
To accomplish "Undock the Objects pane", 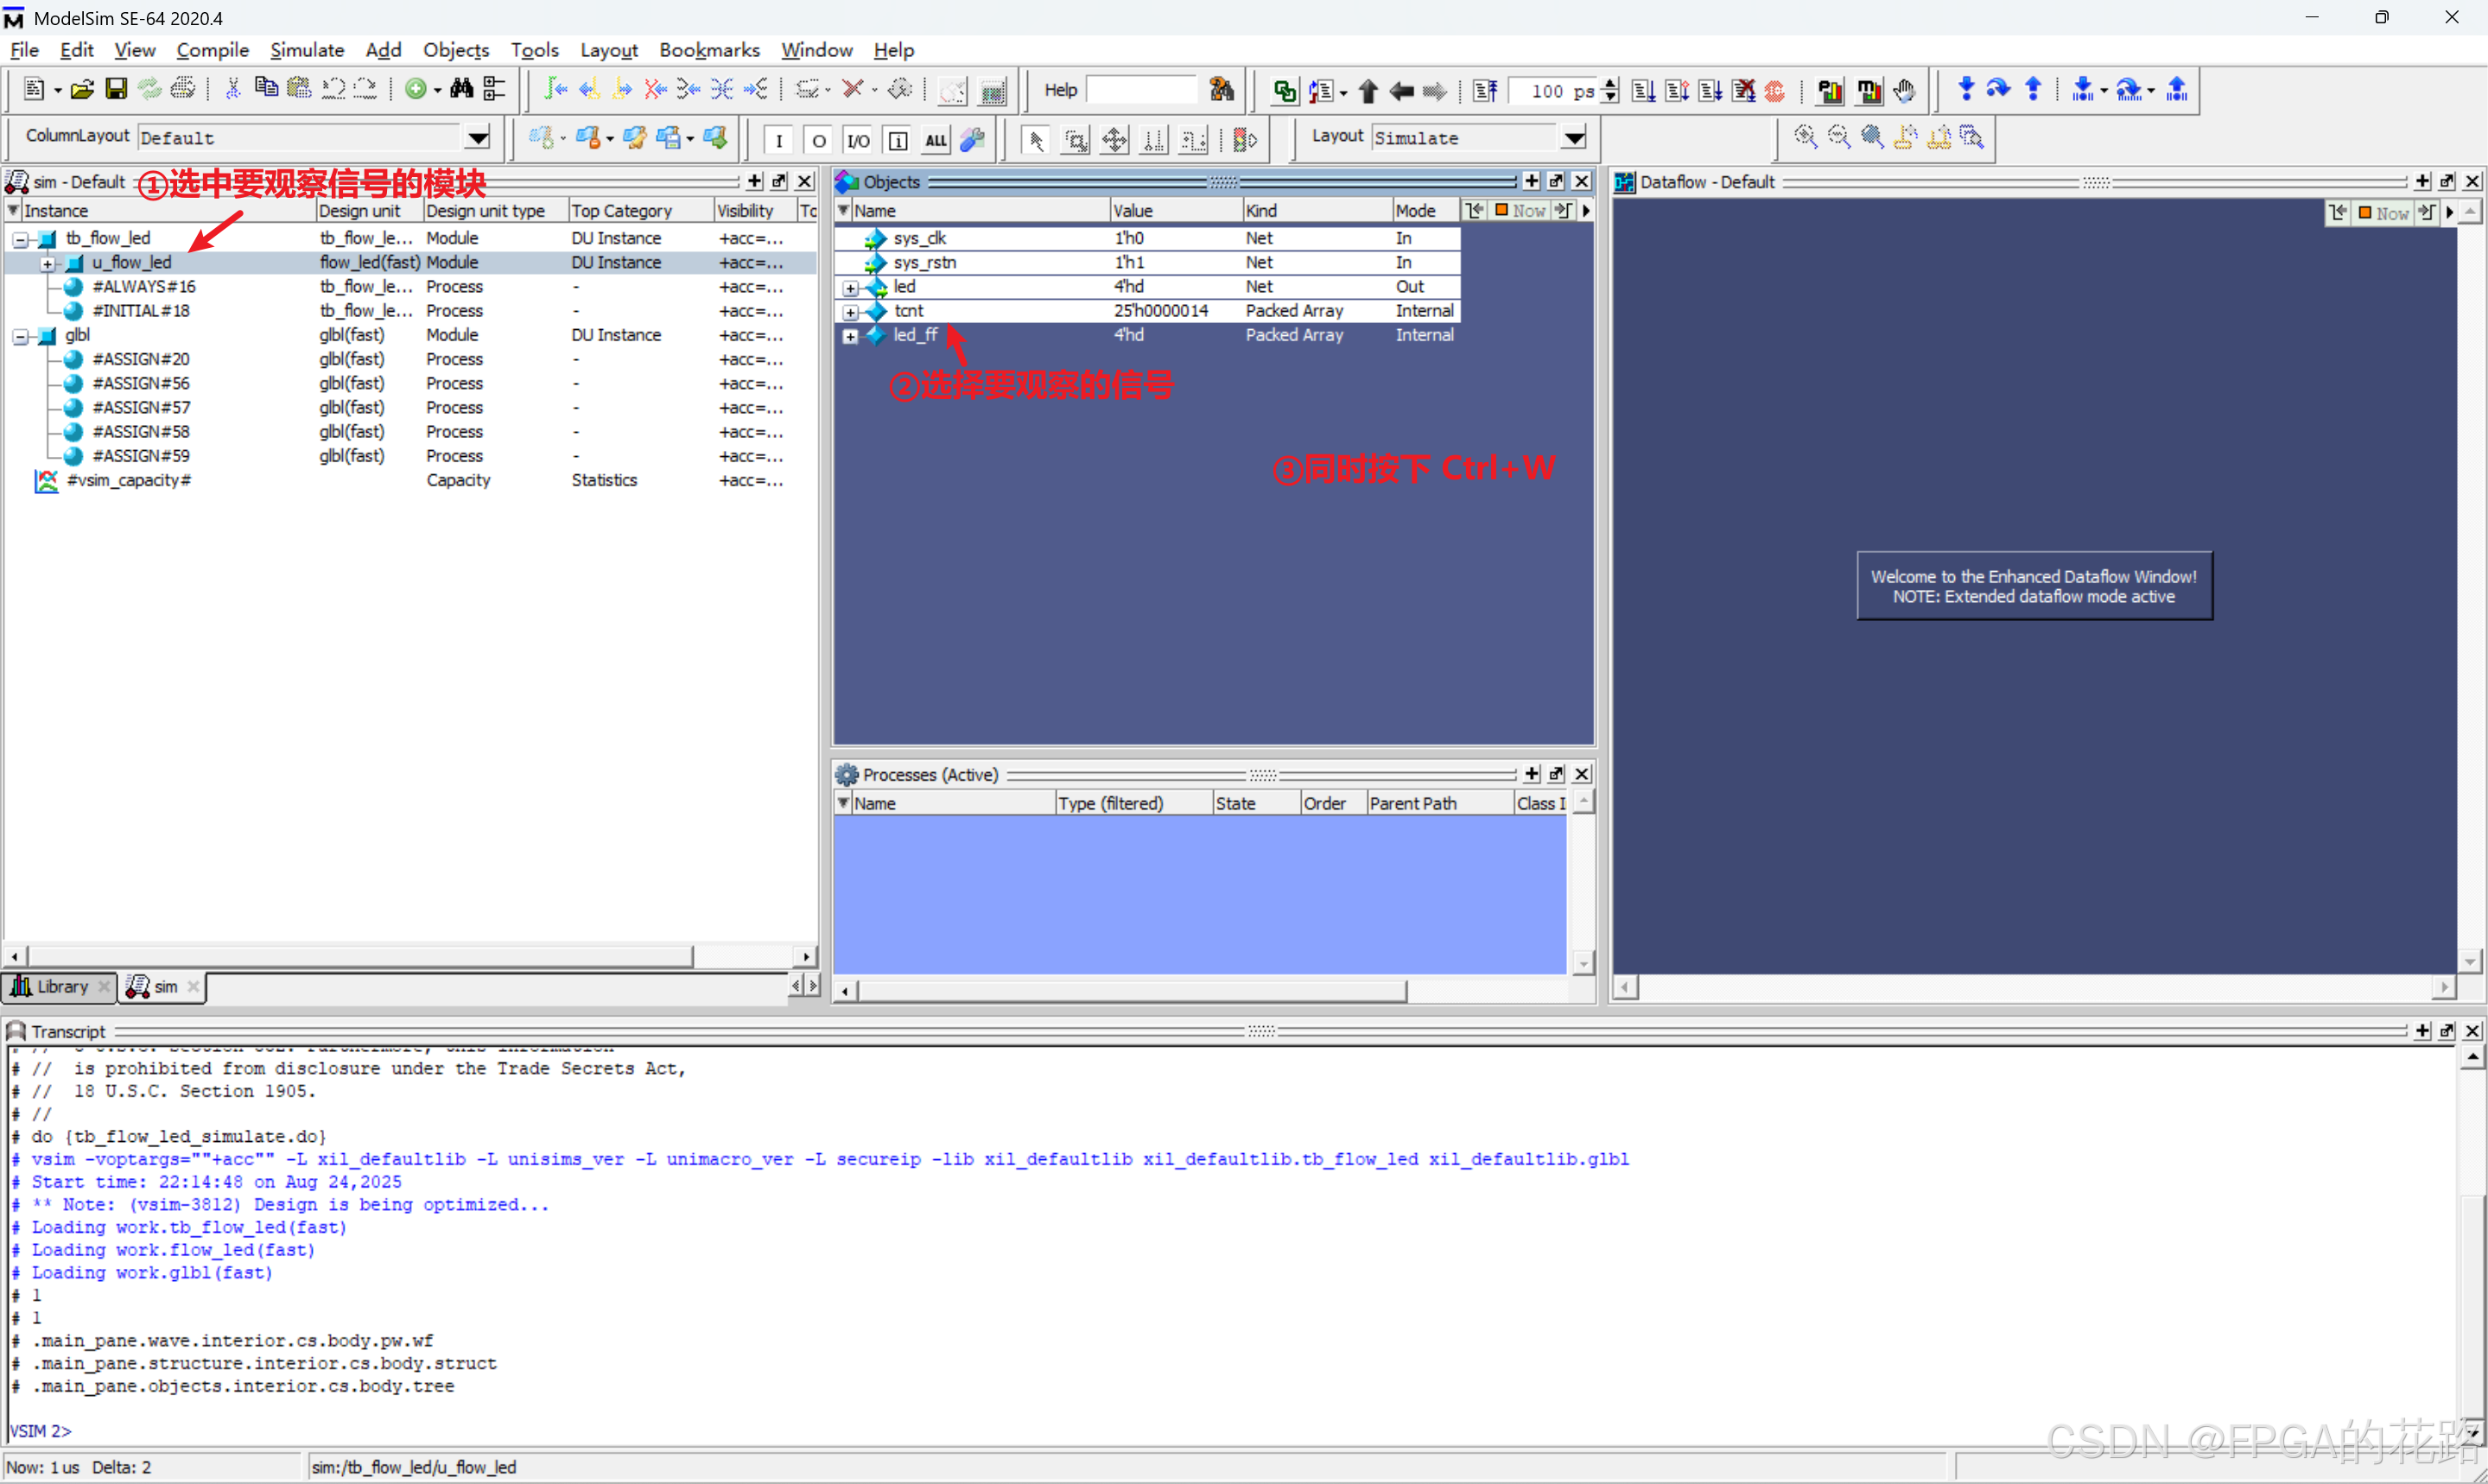I will click(1556, 181).
